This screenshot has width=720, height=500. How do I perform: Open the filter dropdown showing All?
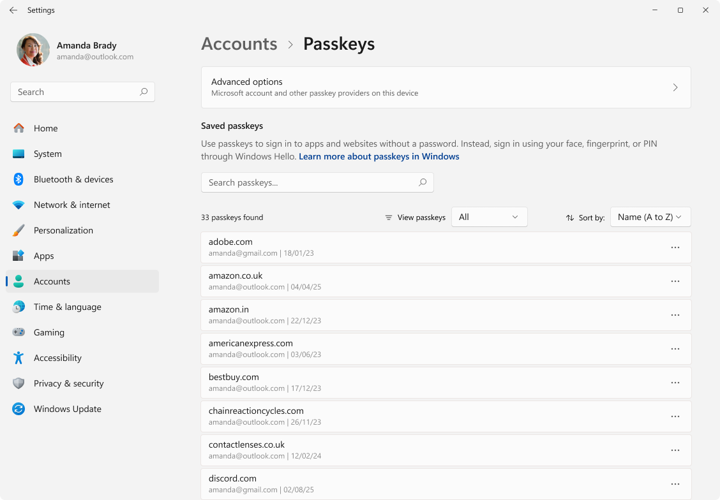click(489, 217)
